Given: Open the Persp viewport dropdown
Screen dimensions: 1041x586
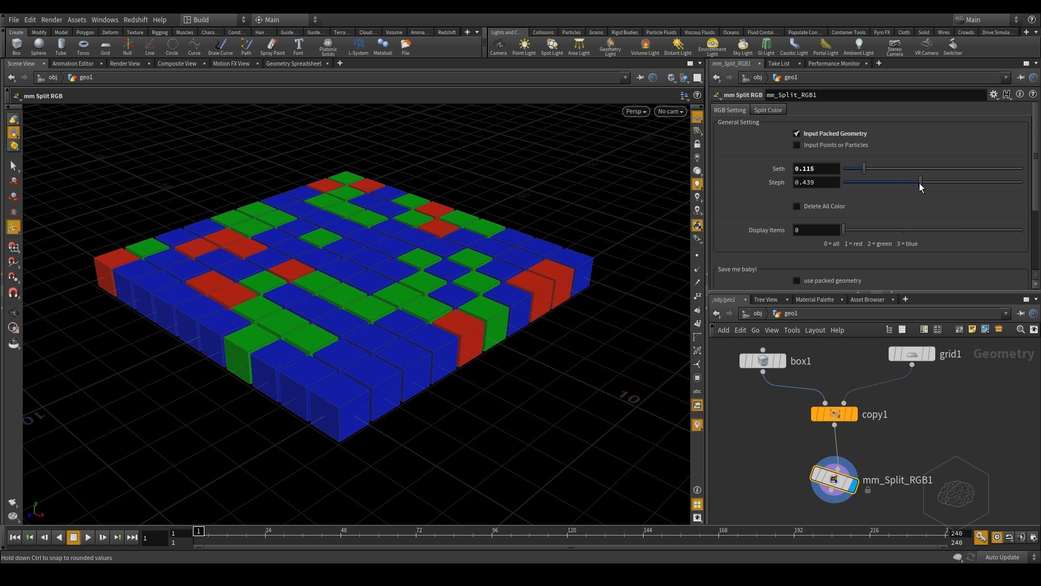Looking at the screenshot, I should coord(635,111).
